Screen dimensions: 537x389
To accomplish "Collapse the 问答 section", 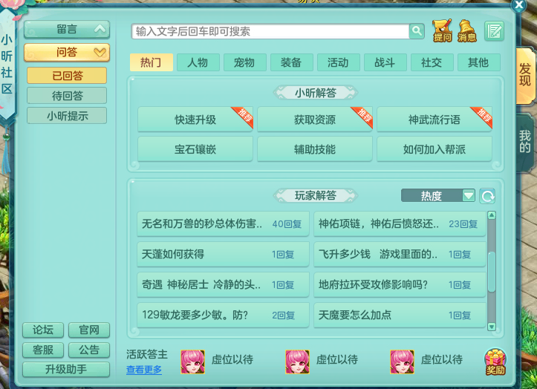I will [x=67, y=52].
